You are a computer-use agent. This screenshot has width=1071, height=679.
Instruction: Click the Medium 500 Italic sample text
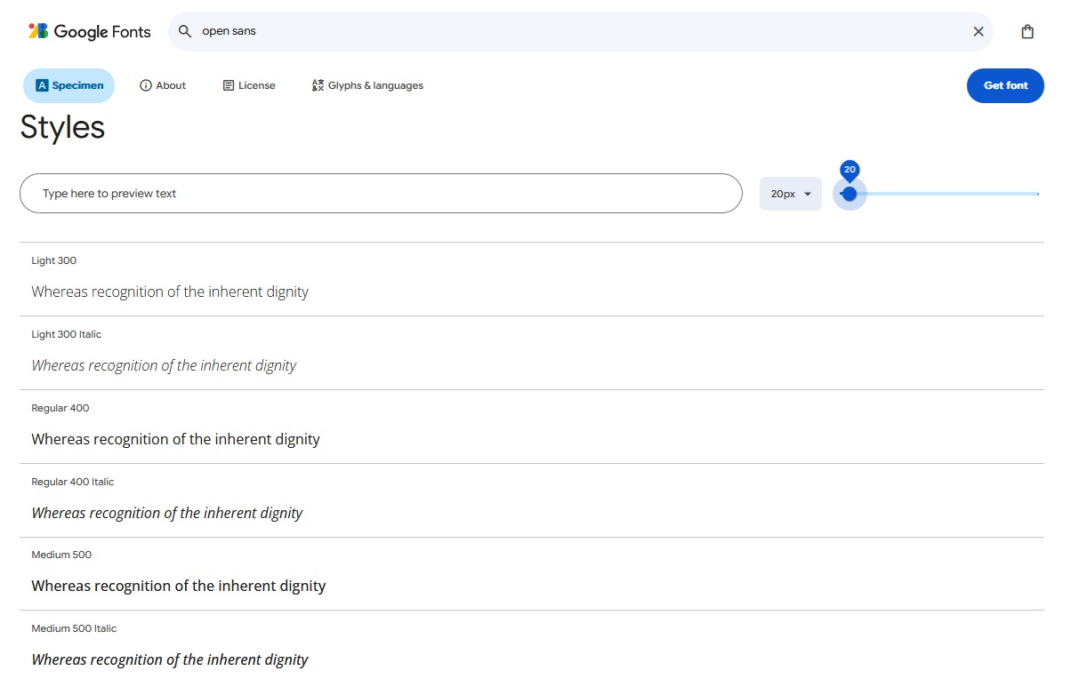point(170,660)
